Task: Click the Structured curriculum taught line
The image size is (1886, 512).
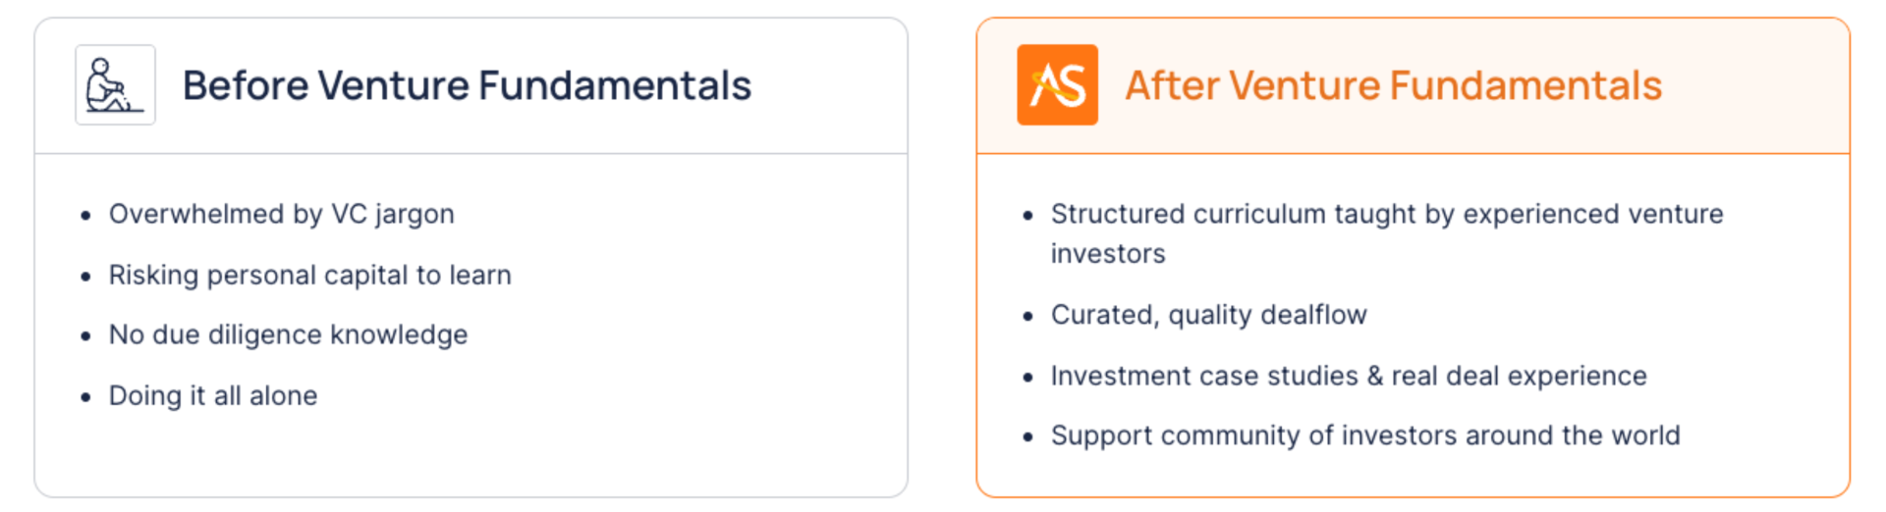Action: (x=1387, y=214)
